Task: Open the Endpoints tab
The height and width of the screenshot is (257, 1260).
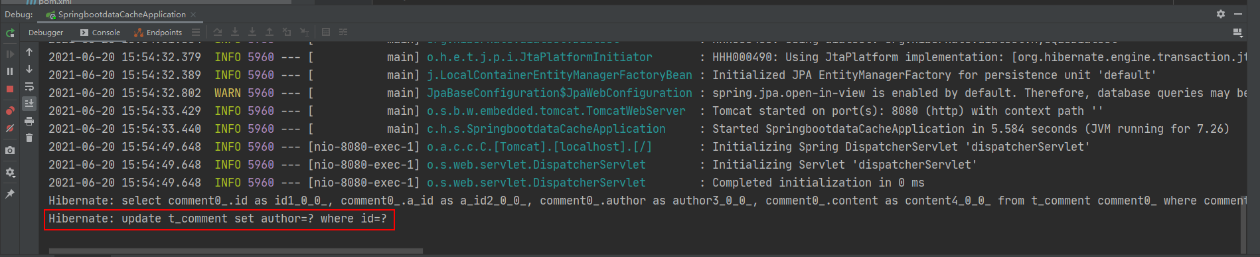Action: coord(158,33)
